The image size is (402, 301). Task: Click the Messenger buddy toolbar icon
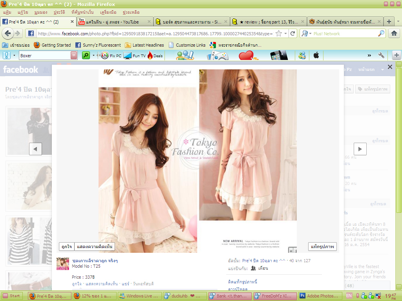(x=302, y=55)
